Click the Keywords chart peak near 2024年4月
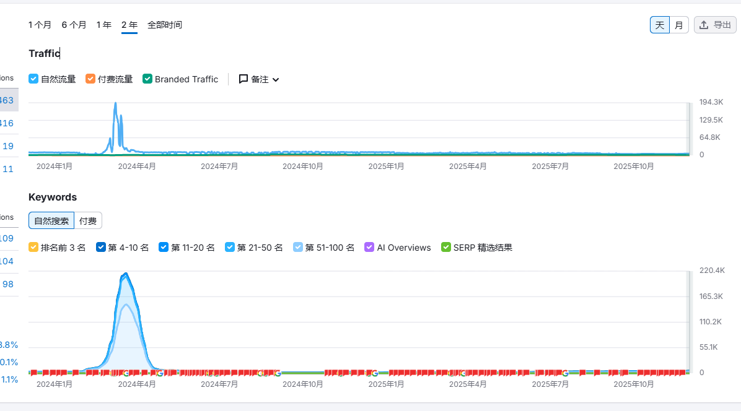 (x=126, y=274)
